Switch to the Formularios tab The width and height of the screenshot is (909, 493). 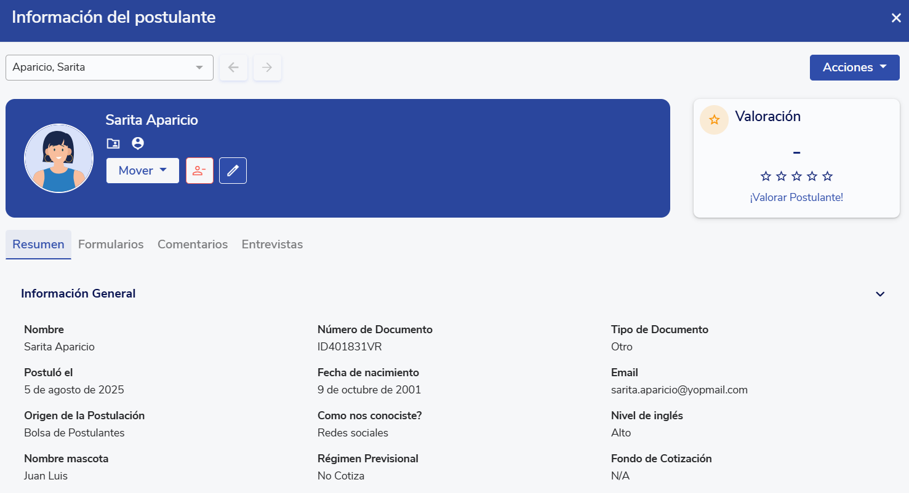[x=111, y=245]
